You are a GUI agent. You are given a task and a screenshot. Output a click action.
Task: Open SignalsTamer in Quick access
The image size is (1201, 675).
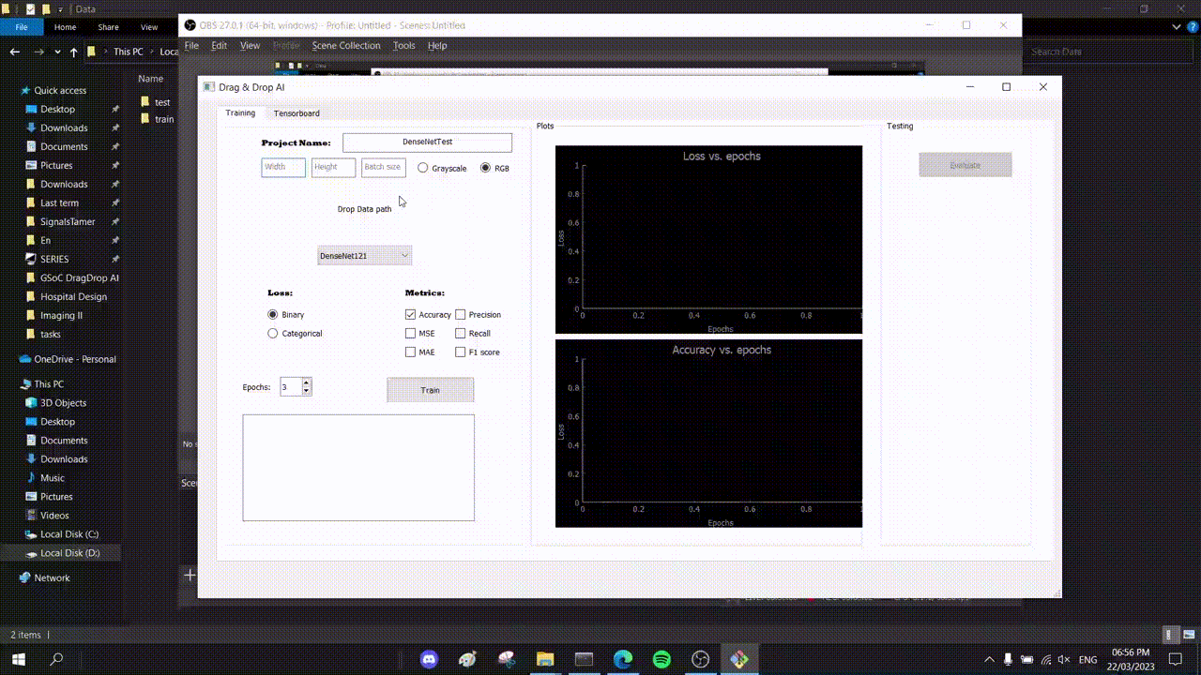point(68,221)
